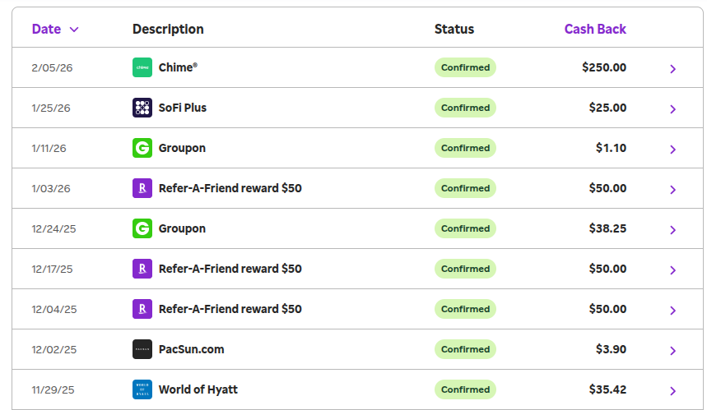This screenshot has height=410, width=707.
Task: Click the Rakuten icon on the 1/03/26 row
Action: (142, 188)
